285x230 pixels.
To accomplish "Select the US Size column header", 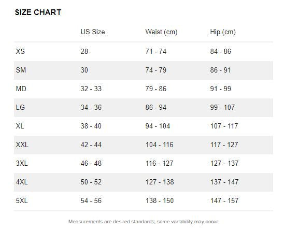I will [x=93, y=32].
